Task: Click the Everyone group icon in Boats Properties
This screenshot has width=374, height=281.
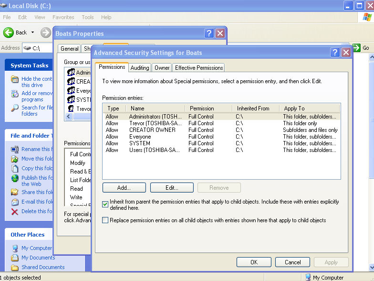Action: pyautogui.click(x=71, y=90)
